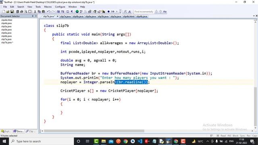Switch to the slip7a.java tab
The width and height of the screenshot is (258, 145).
coord(65,17)
